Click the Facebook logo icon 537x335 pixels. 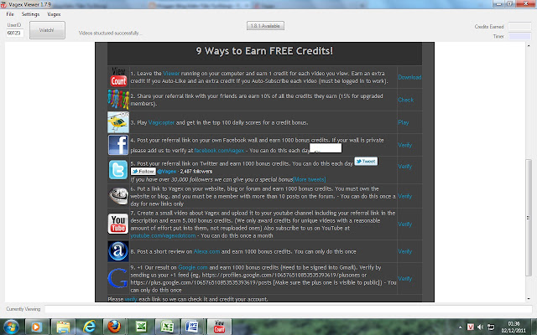click(118, 145)
